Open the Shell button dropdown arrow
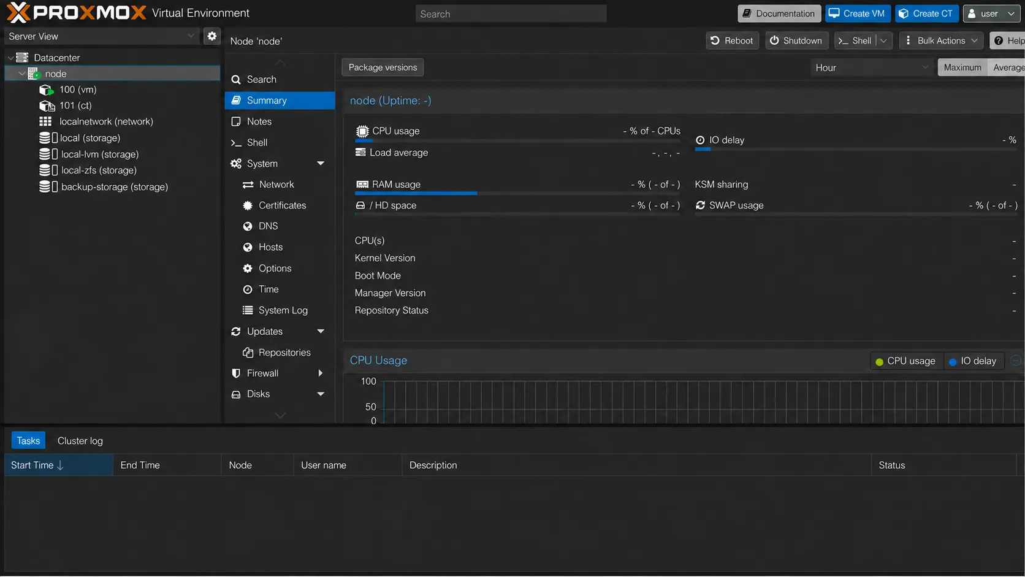Image resolution: width=1025 pixels, height=577 pixels. [883, 41]
